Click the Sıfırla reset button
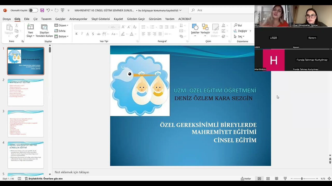The height and width of the screenshot is (186, 332). coord(60,31)
